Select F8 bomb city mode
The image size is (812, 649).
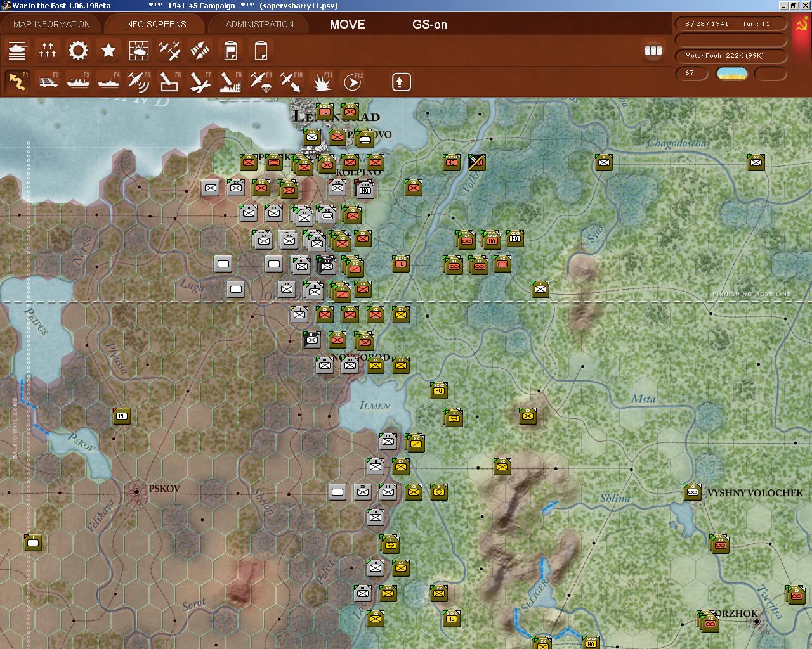coord(230,82)
